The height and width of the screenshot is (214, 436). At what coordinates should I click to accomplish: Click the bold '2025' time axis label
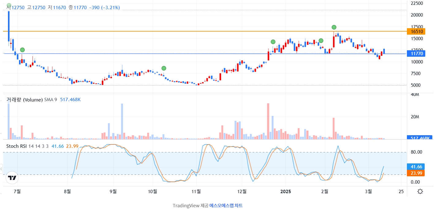[286, 191]
